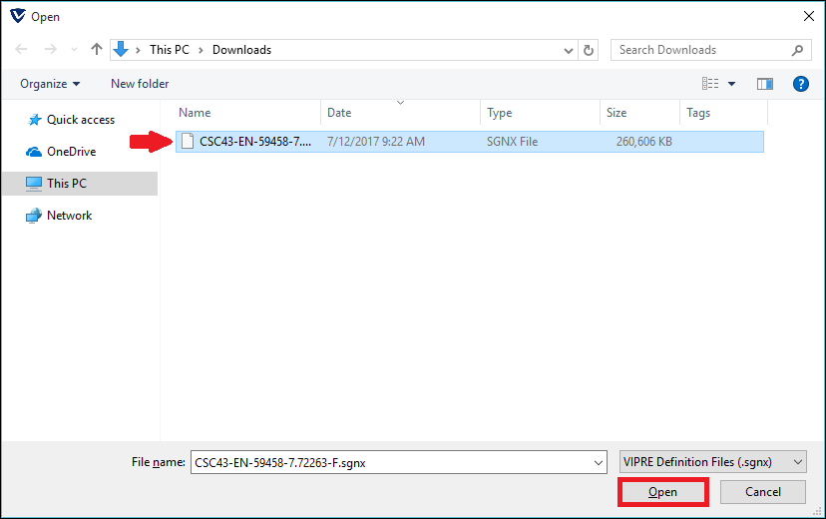Toggle the preview pane icon
826x519 pixels.
[x=765, y=84]
